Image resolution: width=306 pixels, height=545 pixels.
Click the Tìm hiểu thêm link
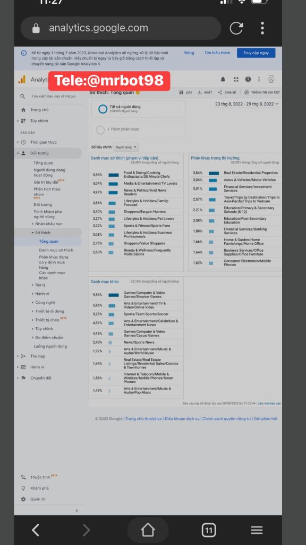tap(217, 53)
